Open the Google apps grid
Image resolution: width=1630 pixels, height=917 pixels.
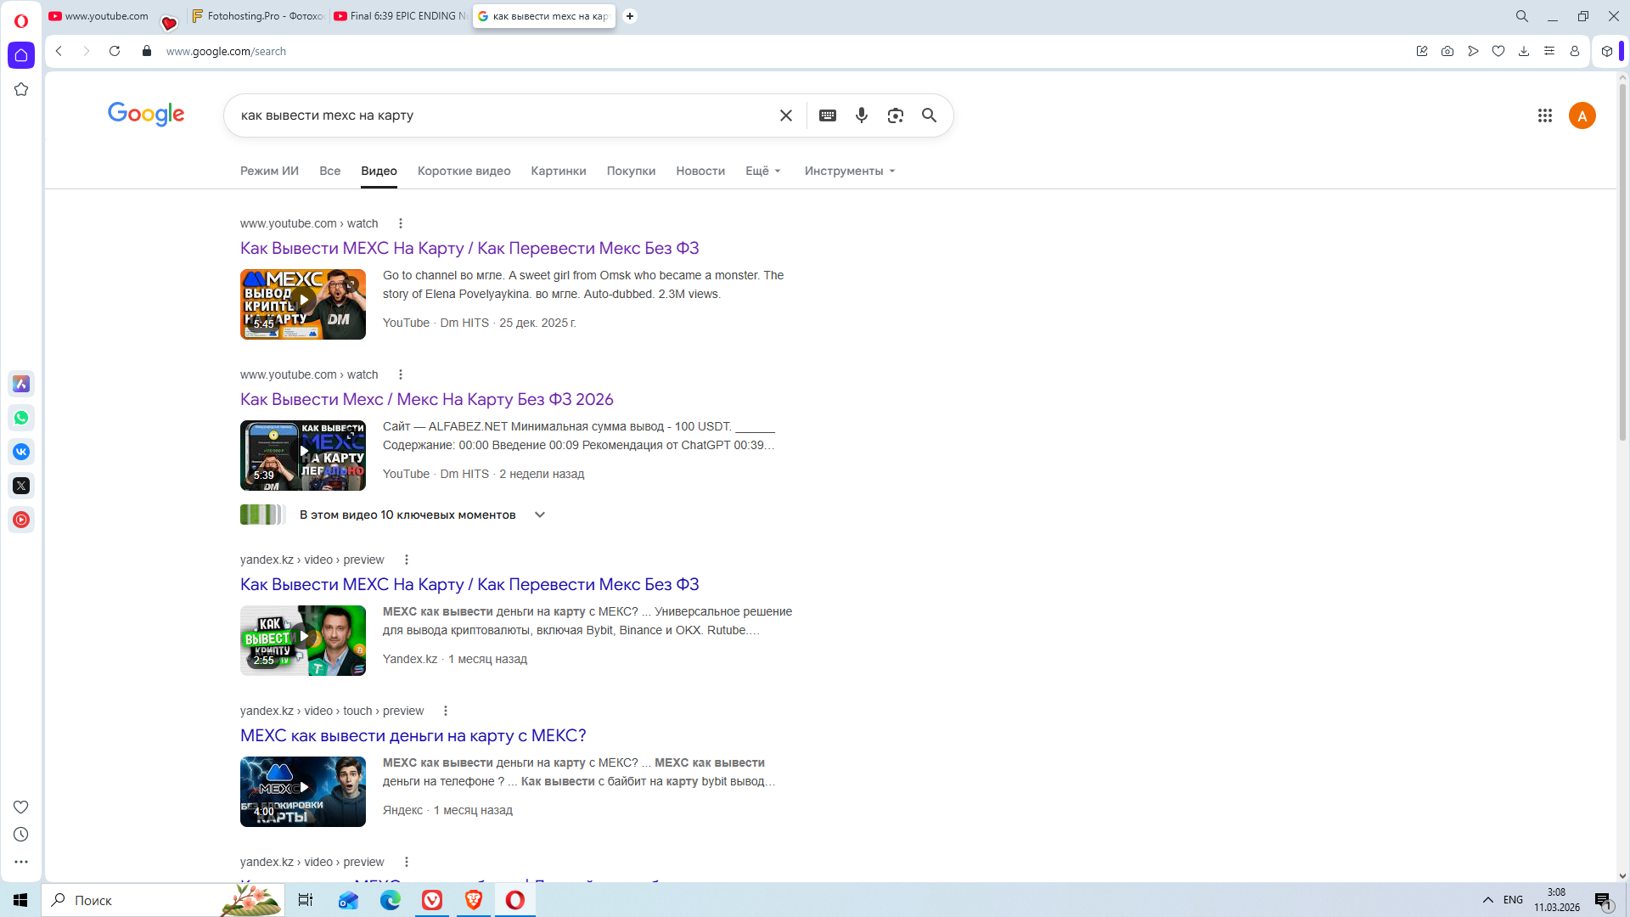click(1544, 115)
